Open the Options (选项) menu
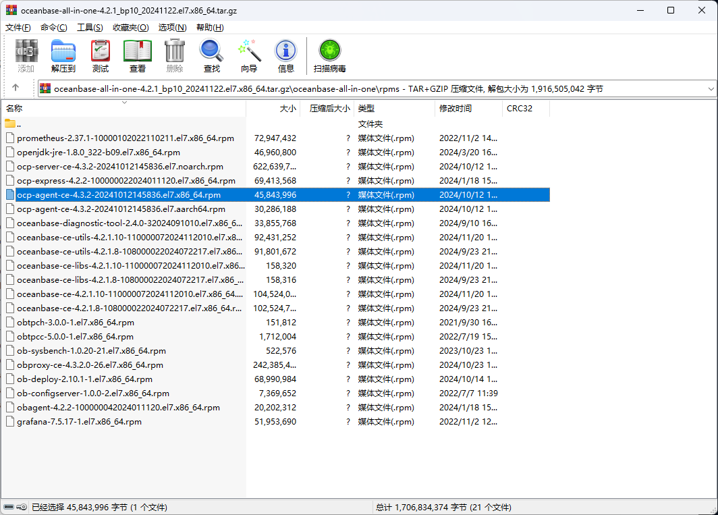Viewport: 718px width, 515px height. (x=172, y=28)
